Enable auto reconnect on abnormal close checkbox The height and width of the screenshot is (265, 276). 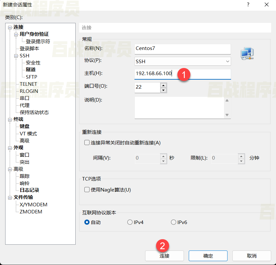(87, 142)
